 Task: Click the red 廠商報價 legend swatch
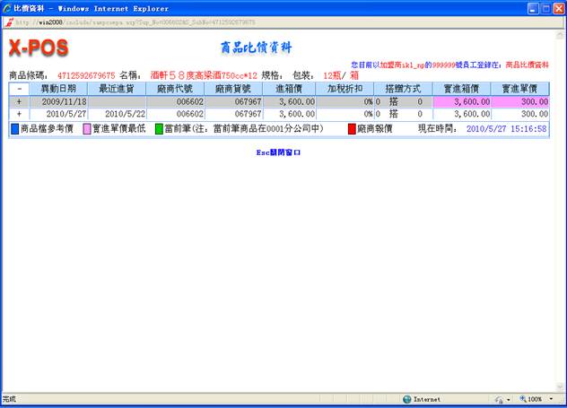click(x=352, y=129)
